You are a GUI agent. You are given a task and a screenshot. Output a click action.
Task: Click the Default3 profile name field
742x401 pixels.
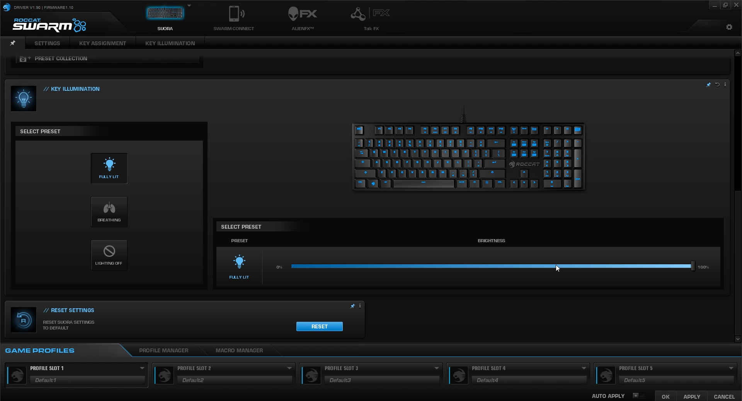pos(382,380)
